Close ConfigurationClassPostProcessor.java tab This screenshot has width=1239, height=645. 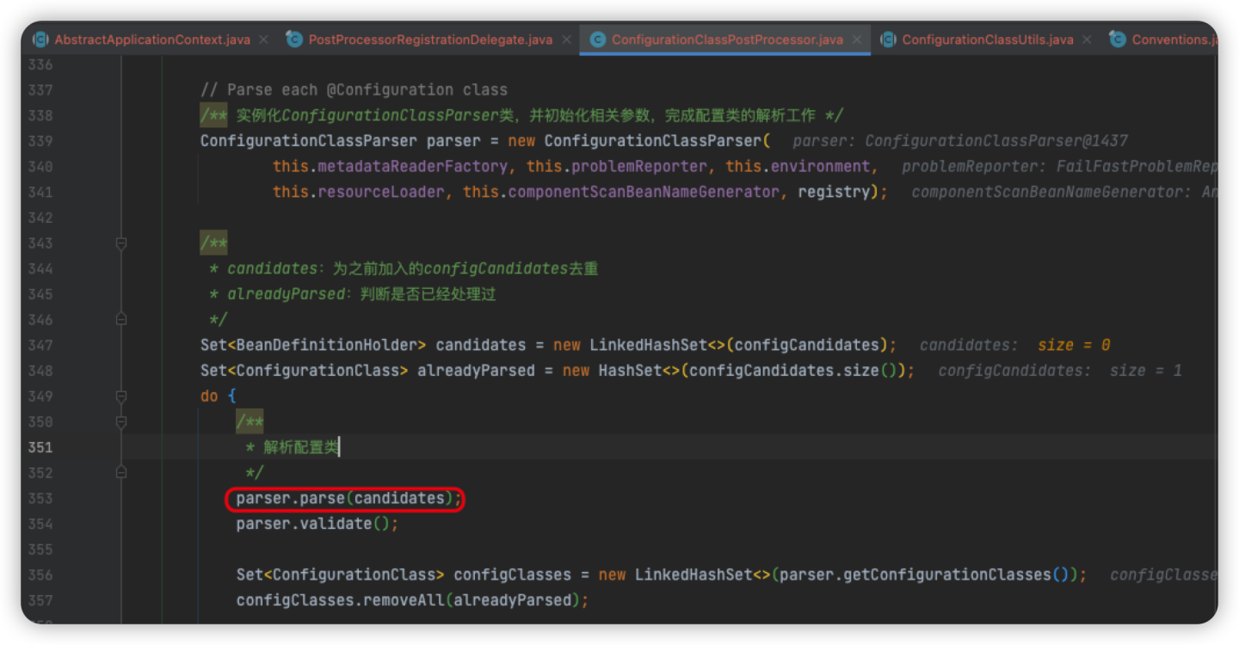(856, 40)
